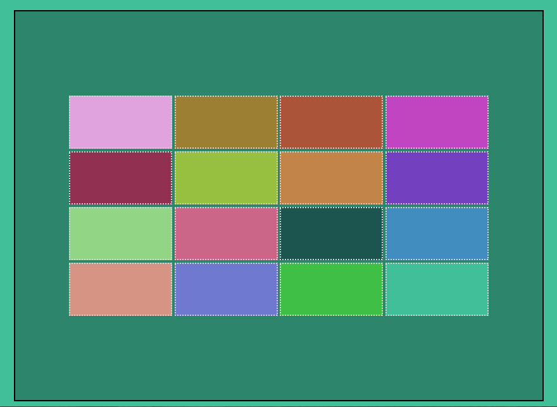
Task: Select the darkest teal swatch in the grid
Action: pos(331,232)
